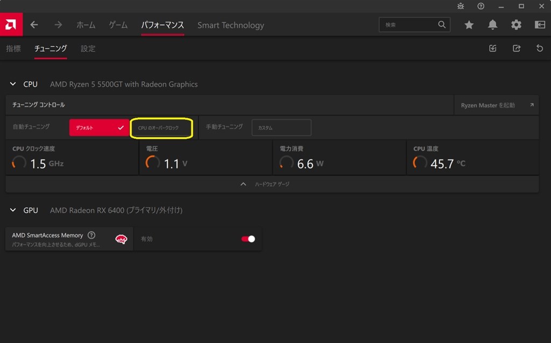Click the AMD Radeon RX 6400 label
The height and width of the screenshot is (343, 551).
[x=116, y=210]
